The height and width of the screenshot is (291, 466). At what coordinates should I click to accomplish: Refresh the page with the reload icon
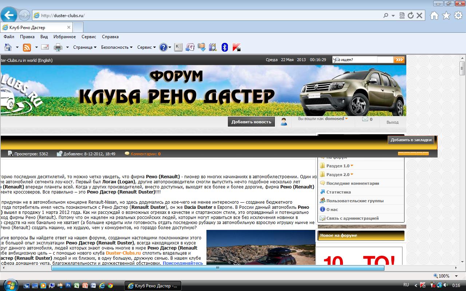411,16
